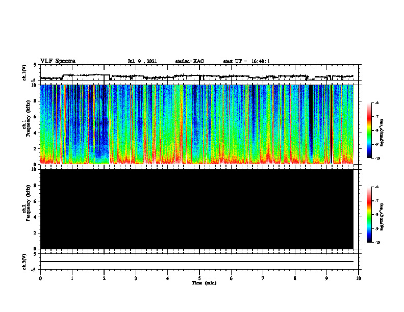
Task: Select the "start UT = 16:40:1" header text
Action: pos(246,61)
